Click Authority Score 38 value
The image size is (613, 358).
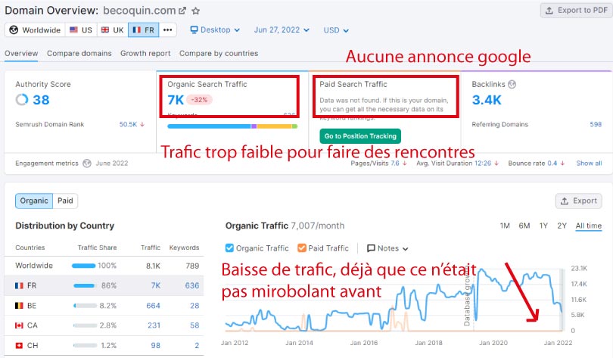(x=41, y=100)
